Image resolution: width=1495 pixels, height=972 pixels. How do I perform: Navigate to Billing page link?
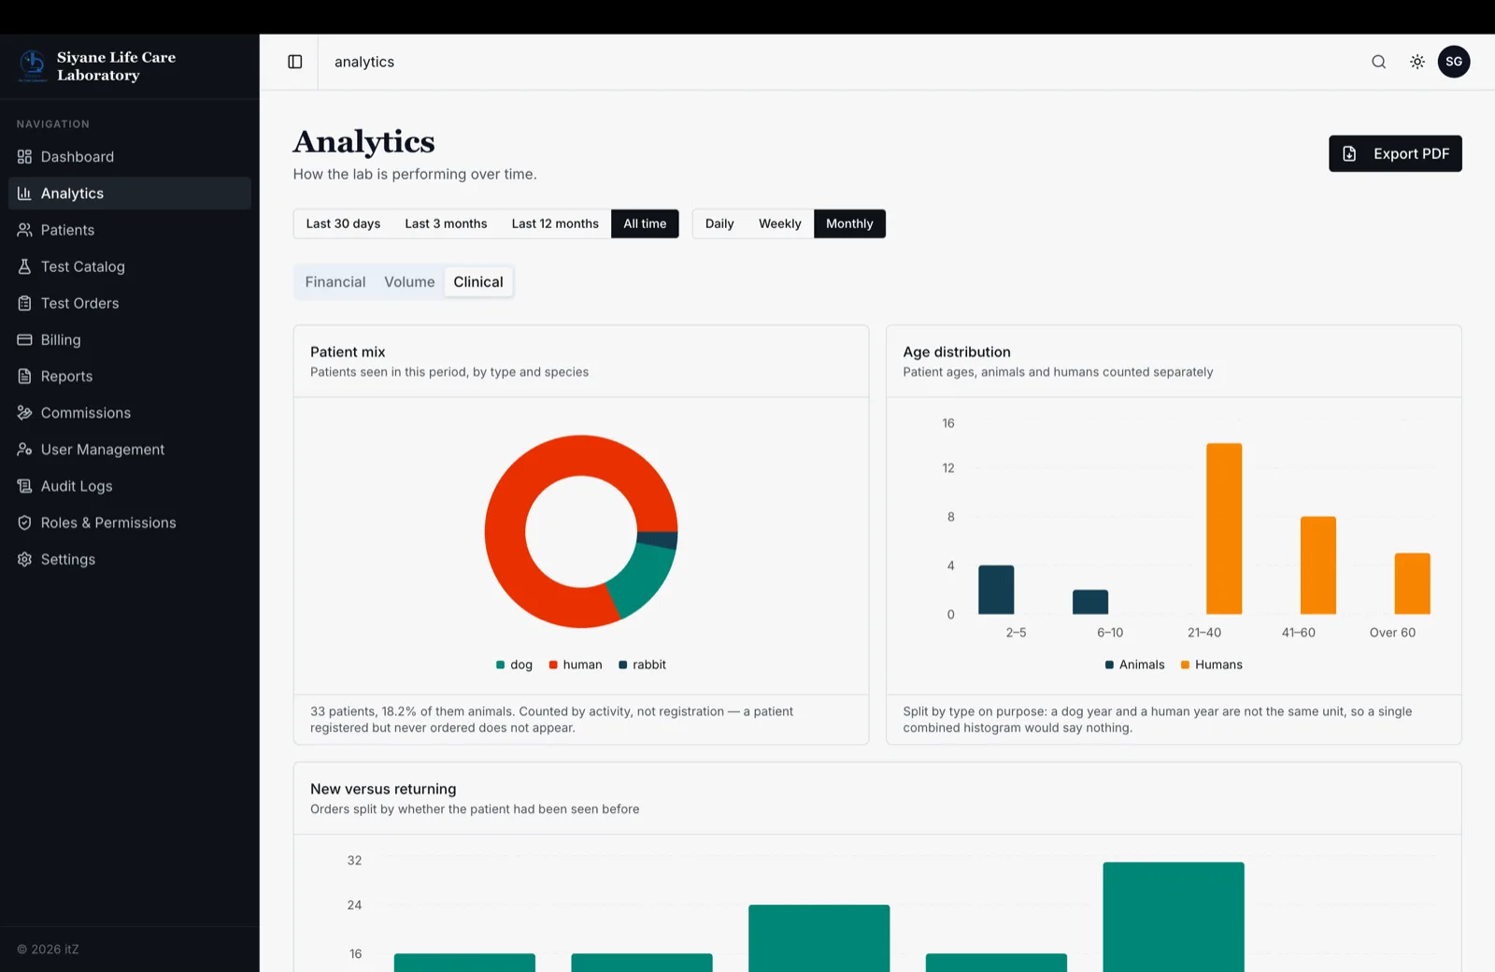pyautogui.click(x=130, y=339)
